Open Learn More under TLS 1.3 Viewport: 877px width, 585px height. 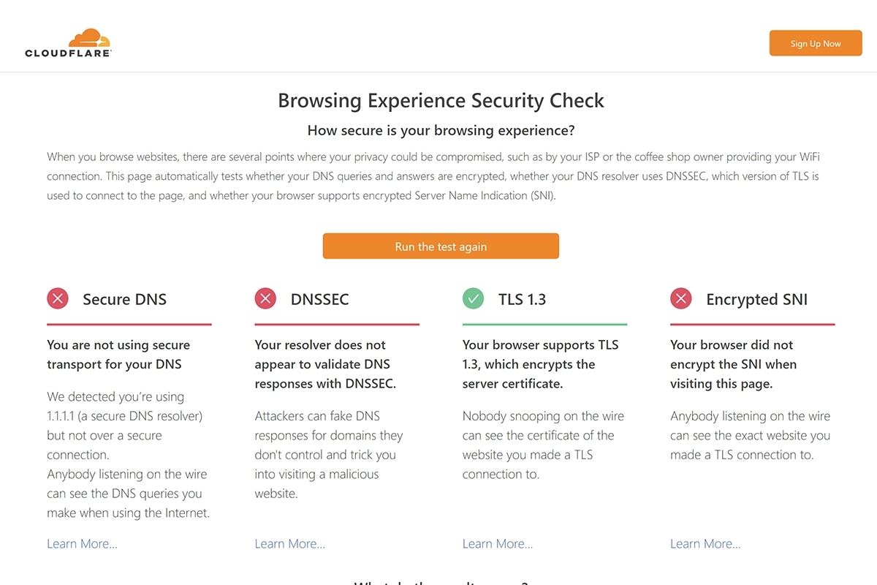tap(498, 543)
